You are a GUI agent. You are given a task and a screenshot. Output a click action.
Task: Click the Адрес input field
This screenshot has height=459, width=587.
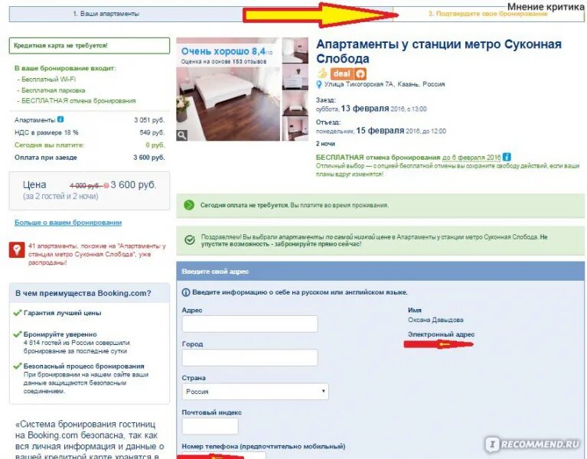pyautogui.click(x=250, y=324)
